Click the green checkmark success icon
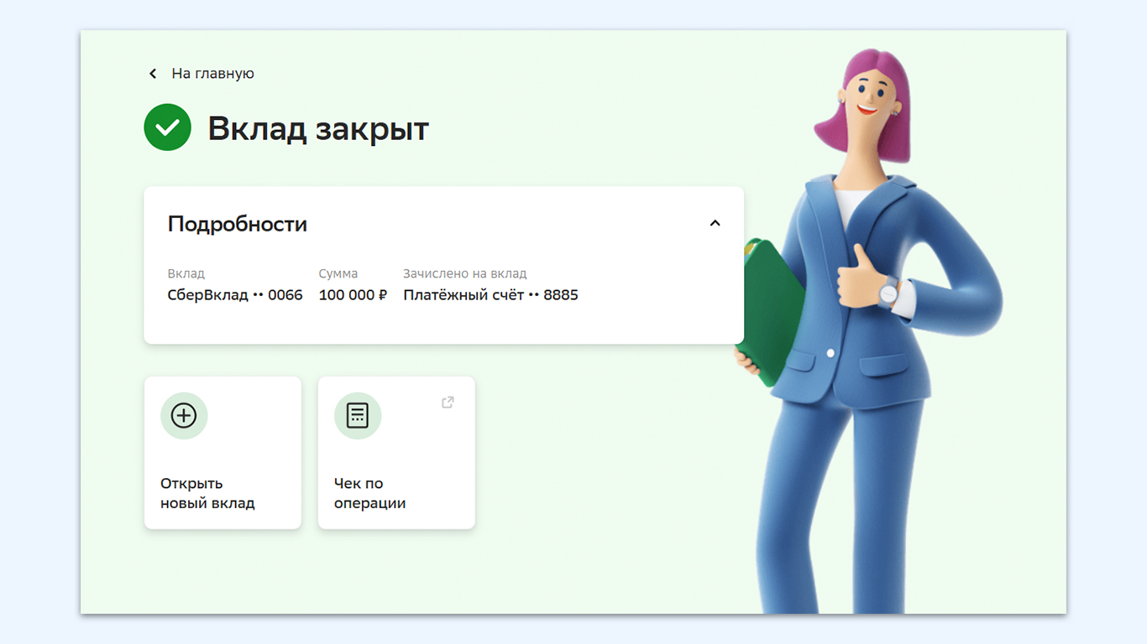The image size is (1147, 644). coord(168,127)
